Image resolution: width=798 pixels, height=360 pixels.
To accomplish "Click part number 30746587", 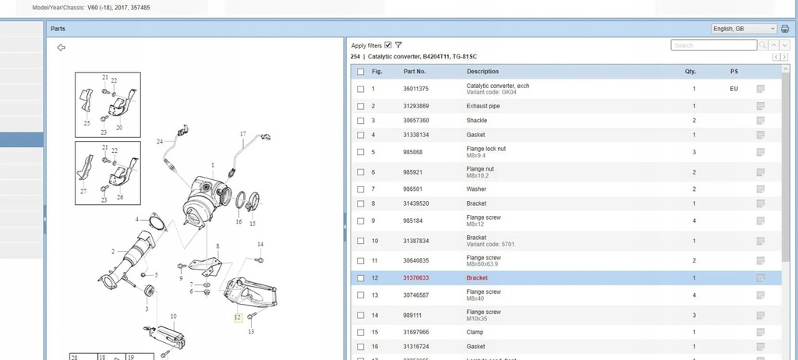I will 416,295.
